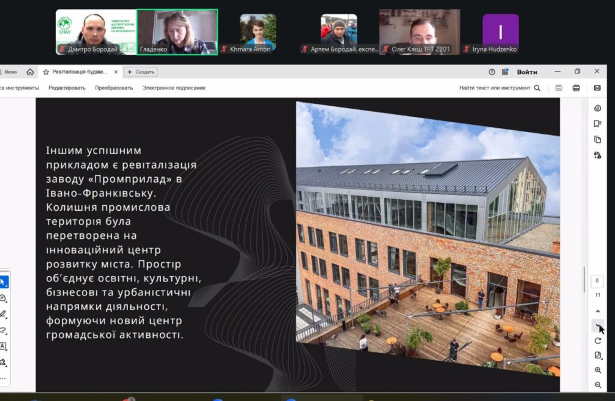
Task: Click the rotate page icon
Action: point(598,340)
